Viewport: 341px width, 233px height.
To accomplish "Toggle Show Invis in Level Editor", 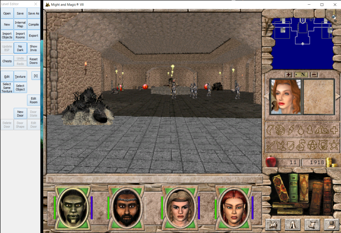I will [x=34, y=48].
